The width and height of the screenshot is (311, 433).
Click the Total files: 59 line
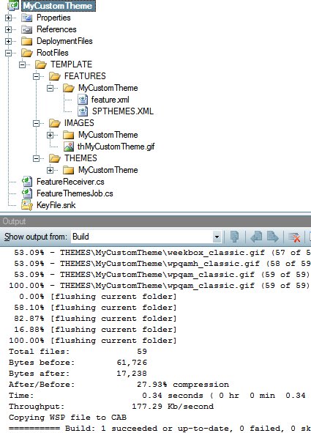coord(78,351)
